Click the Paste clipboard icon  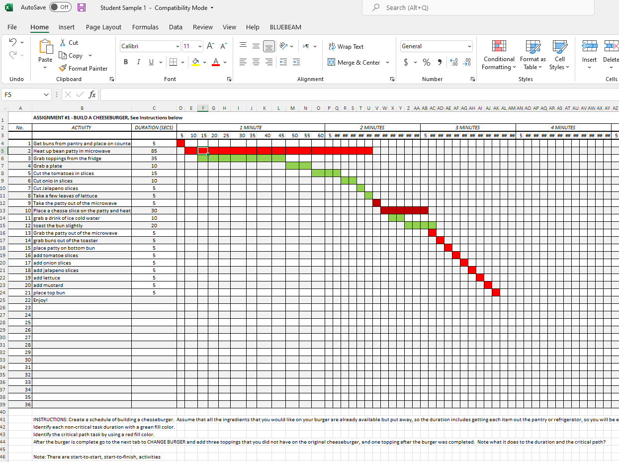point(45,47)
